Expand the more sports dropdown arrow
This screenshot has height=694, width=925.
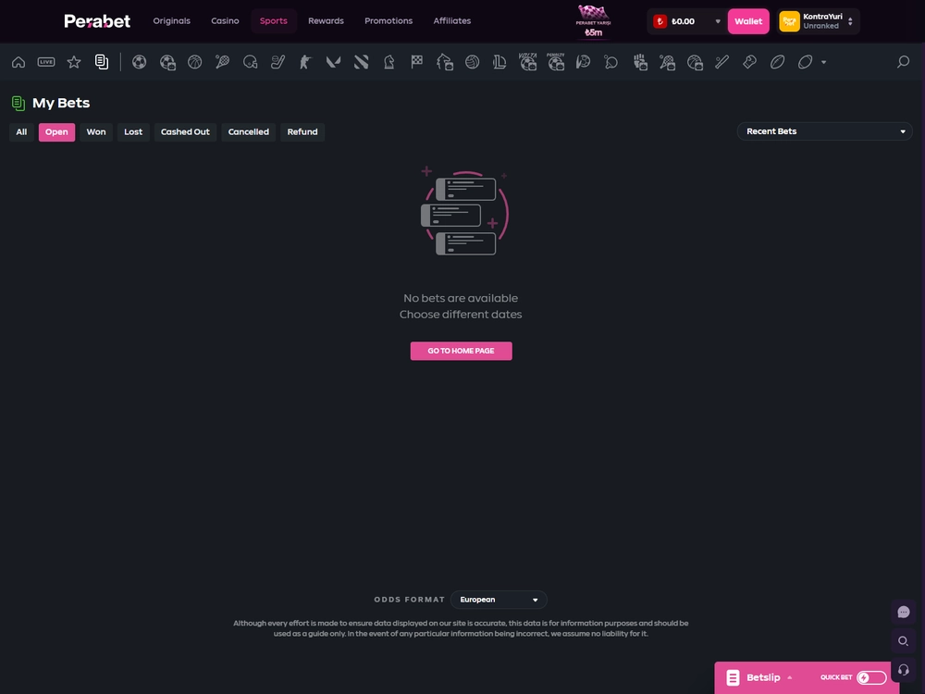[x=823, y=62]
